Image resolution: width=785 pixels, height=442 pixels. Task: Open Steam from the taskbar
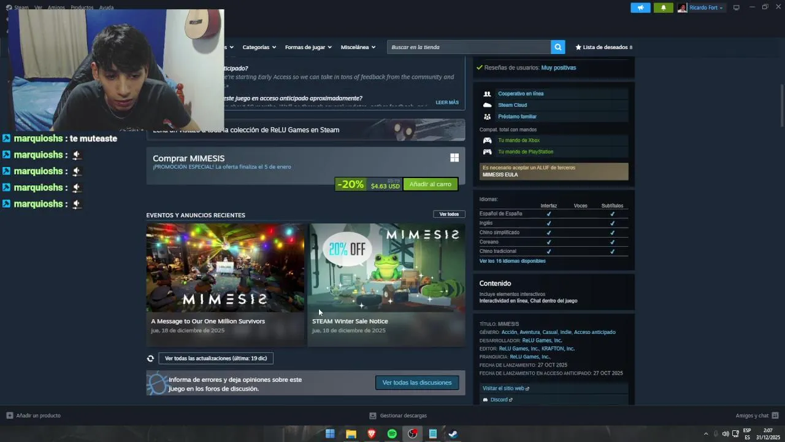[x=453, y=434]
